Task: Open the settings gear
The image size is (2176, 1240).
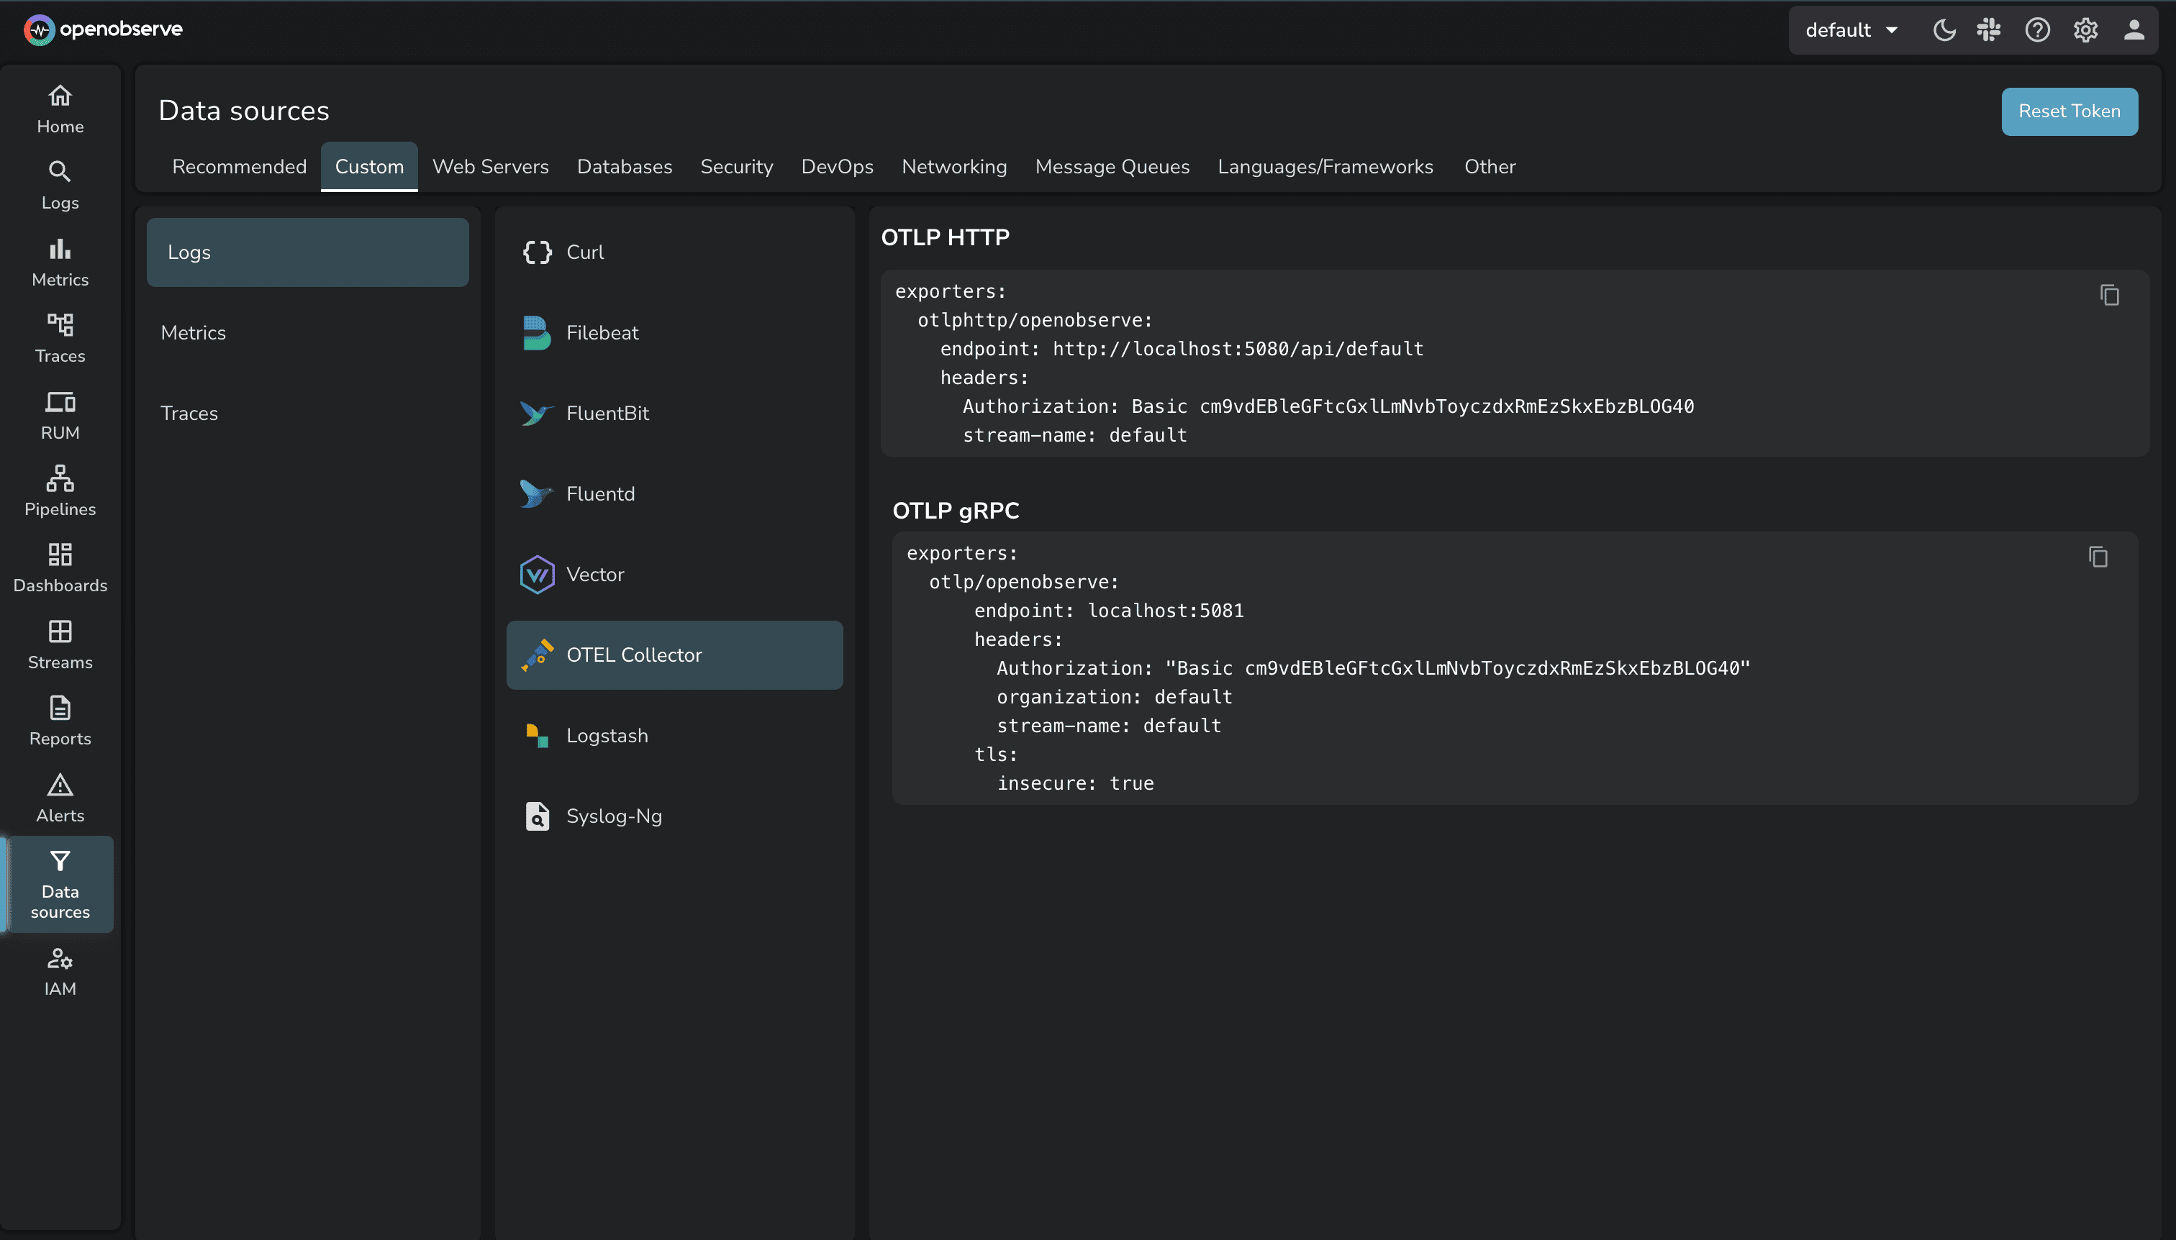Action: (2085, 29)
